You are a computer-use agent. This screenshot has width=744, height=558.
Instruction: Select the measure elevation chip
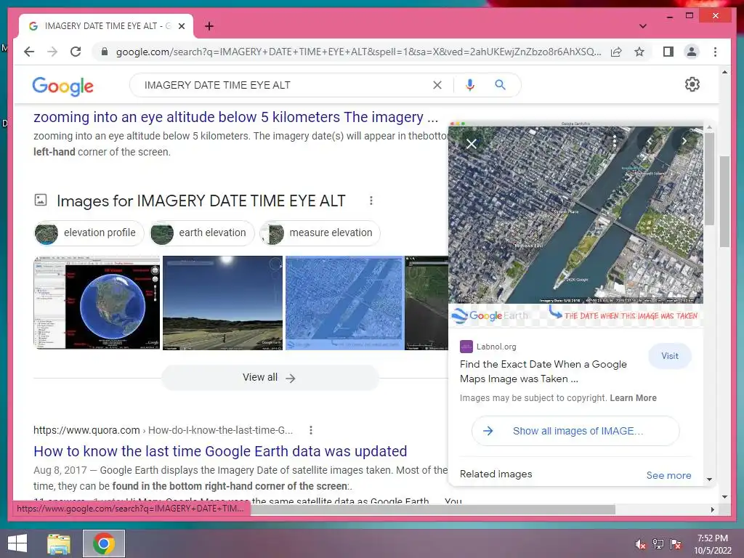click(320, 233)
